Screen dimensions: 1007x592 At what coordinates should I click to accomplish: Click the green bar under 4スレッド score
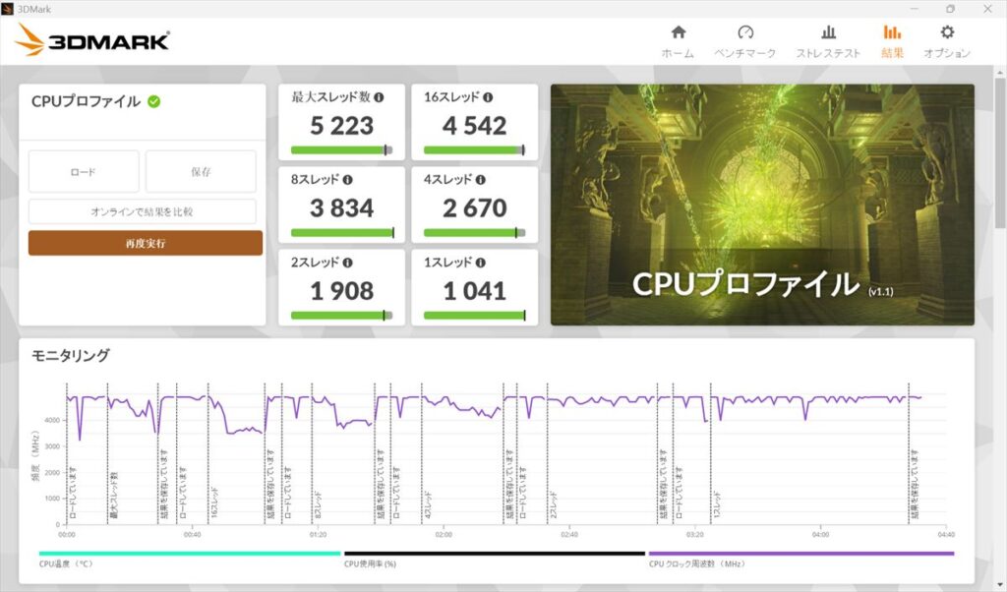click(475, 232)
